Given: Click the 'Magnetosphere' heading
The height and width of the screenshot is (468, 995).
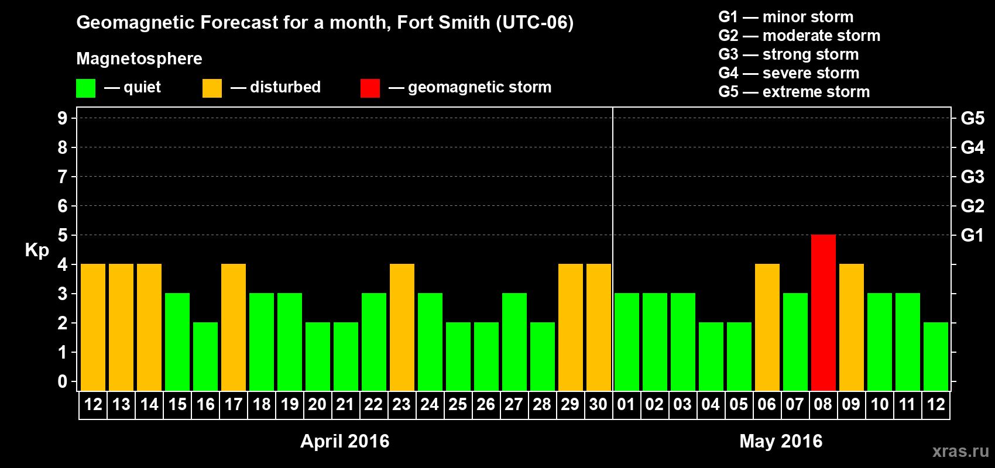Looking at the screenshot, I should [139, 58].
